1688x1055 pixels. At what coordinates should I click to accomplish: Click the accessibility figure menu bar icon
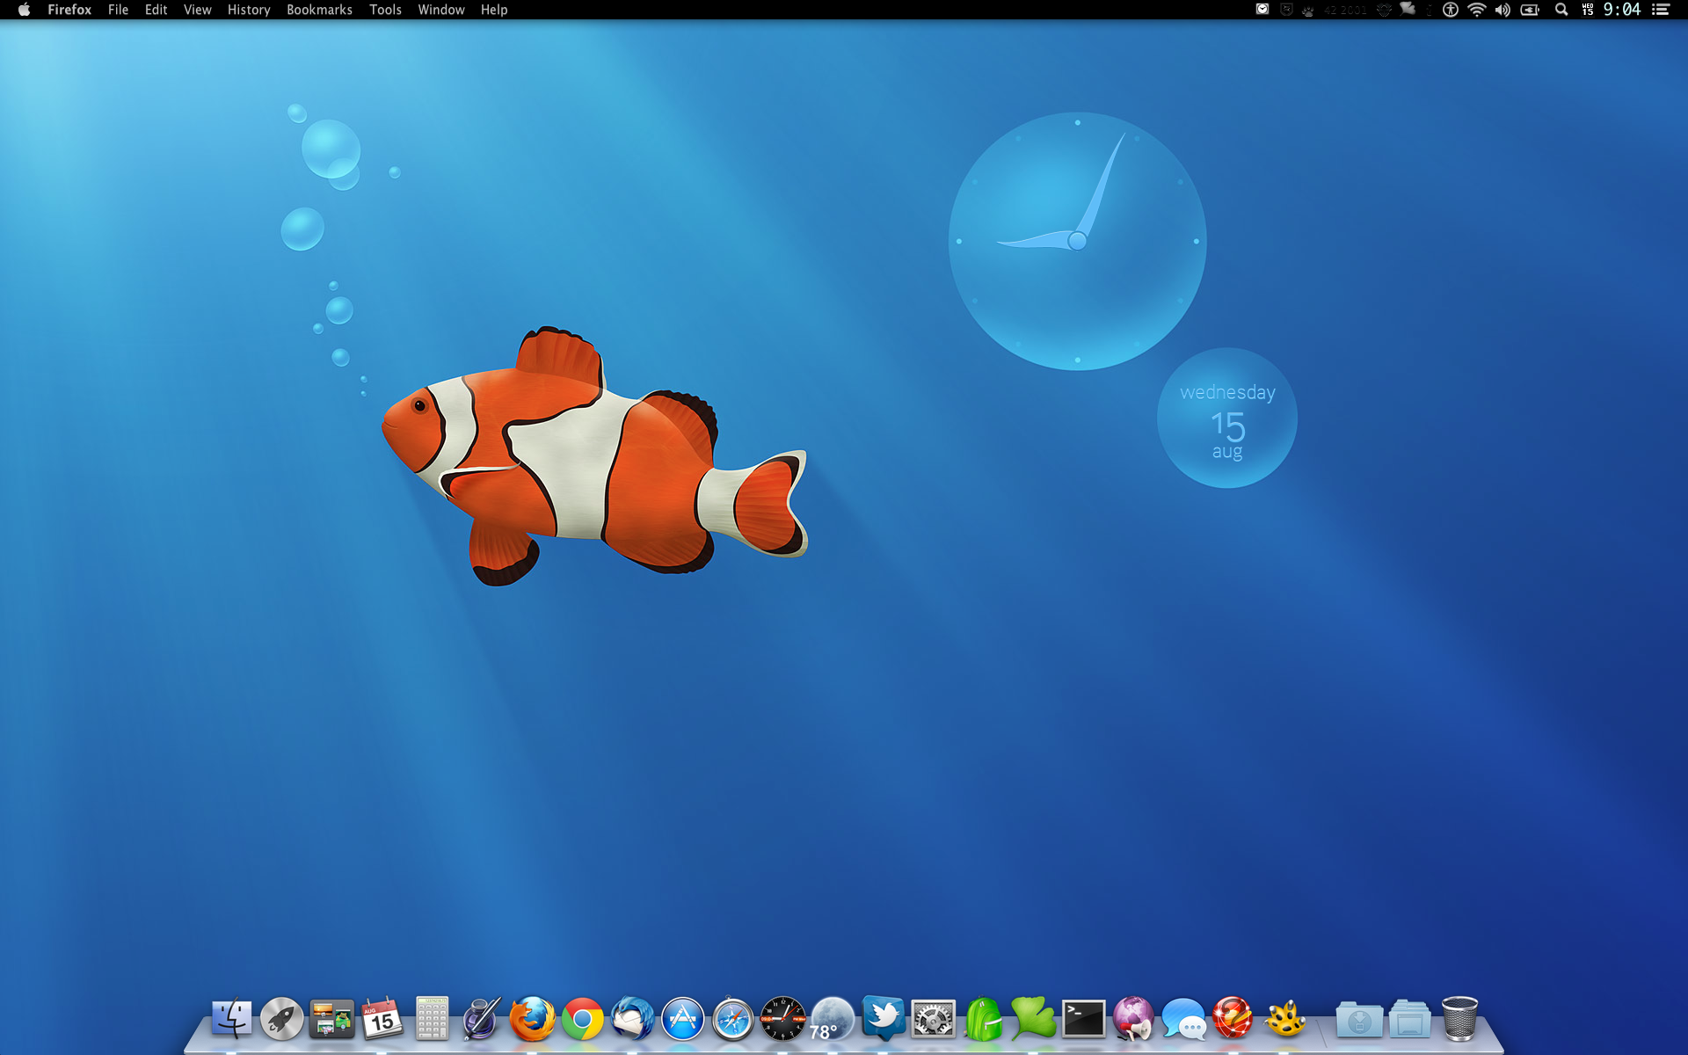(1451, 10)
